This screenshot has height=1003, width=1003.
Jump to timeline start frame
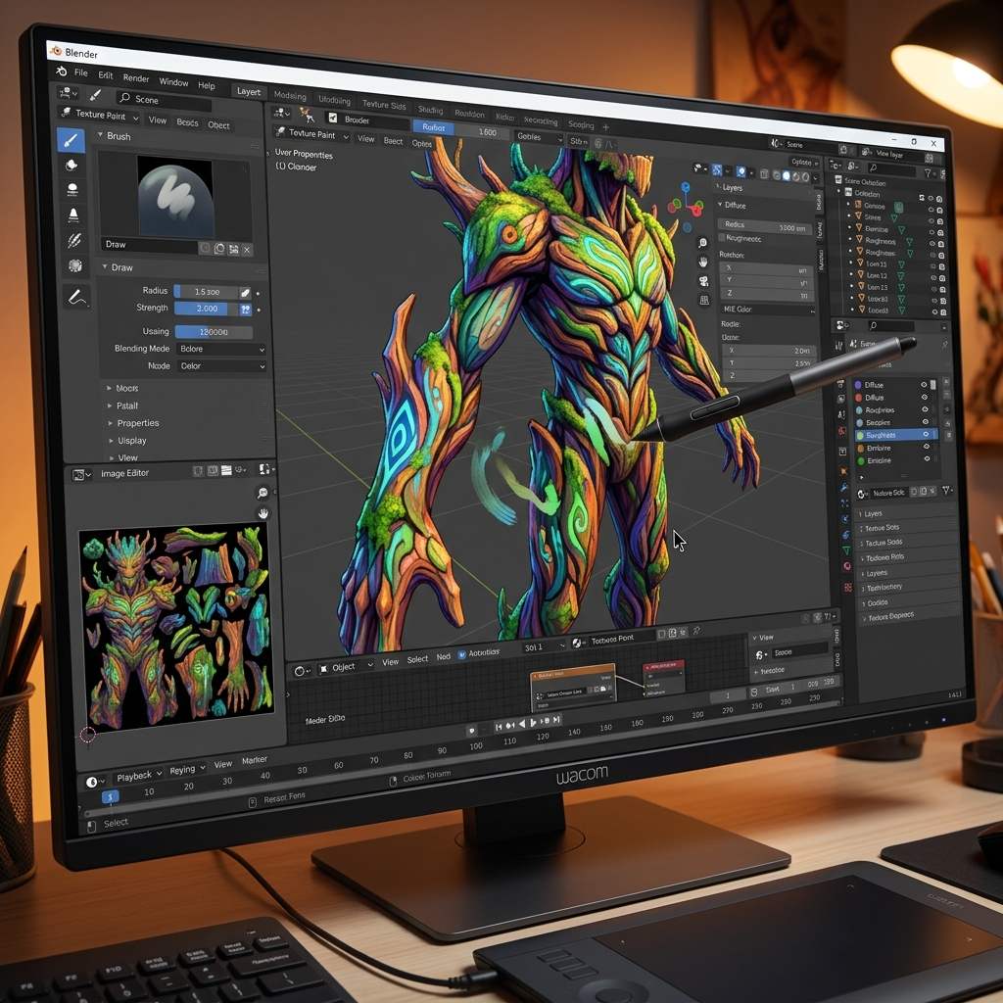[499, 728]
